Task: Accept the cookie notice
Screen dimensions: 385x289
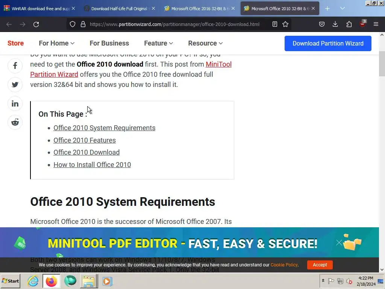Action: [320, 265]
